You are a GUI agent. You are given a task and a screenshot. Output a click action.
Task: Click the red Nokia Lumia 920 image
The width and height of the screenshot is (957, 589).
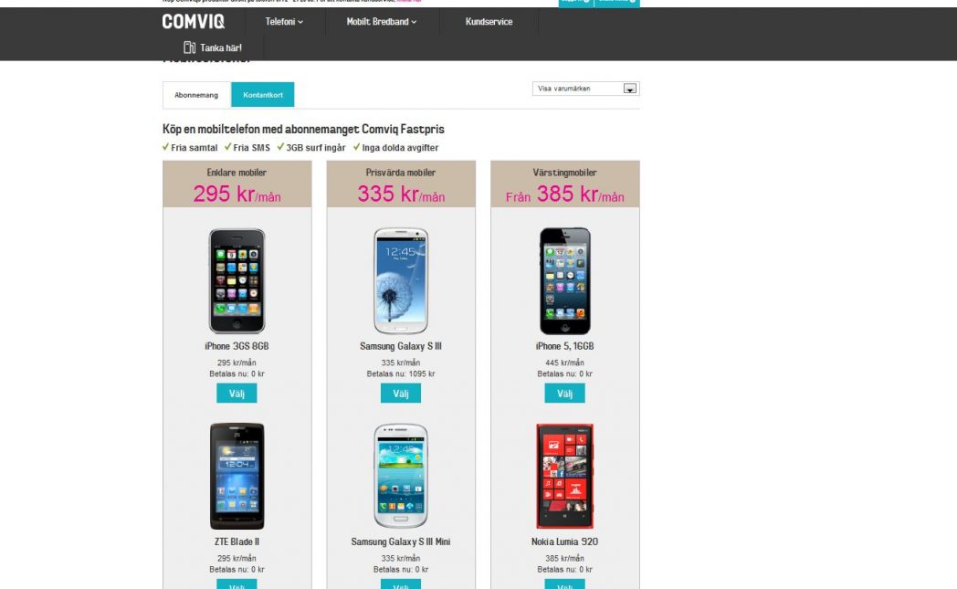point(564,476)
